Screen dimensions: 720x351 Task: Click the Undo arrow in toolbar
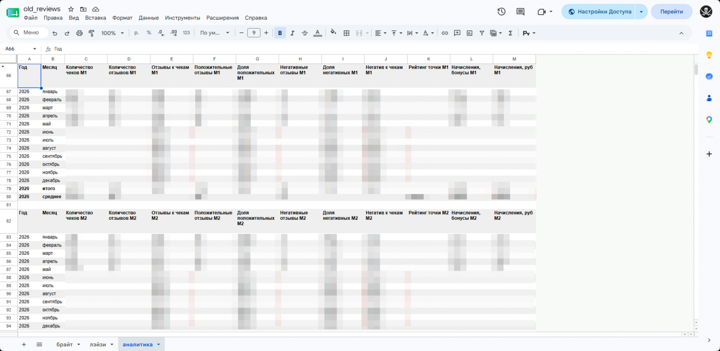pos(55,33)
